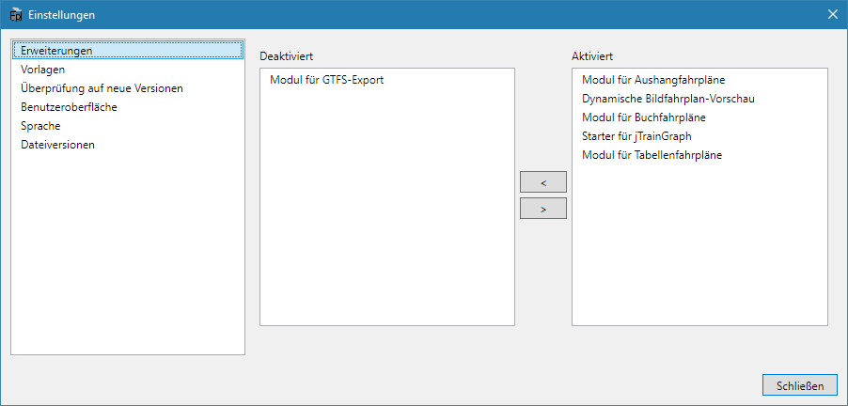Click the '>' activate extension button
This screenshot has width=848, height=406.
click(x=543, y=209)
